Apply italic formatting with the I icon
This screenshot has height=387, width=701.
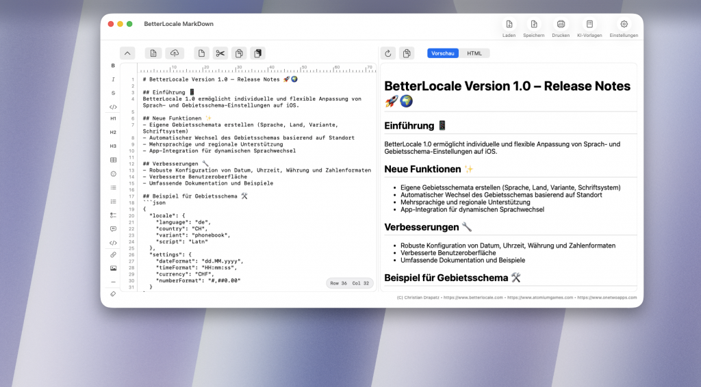[x=113, y=79]
